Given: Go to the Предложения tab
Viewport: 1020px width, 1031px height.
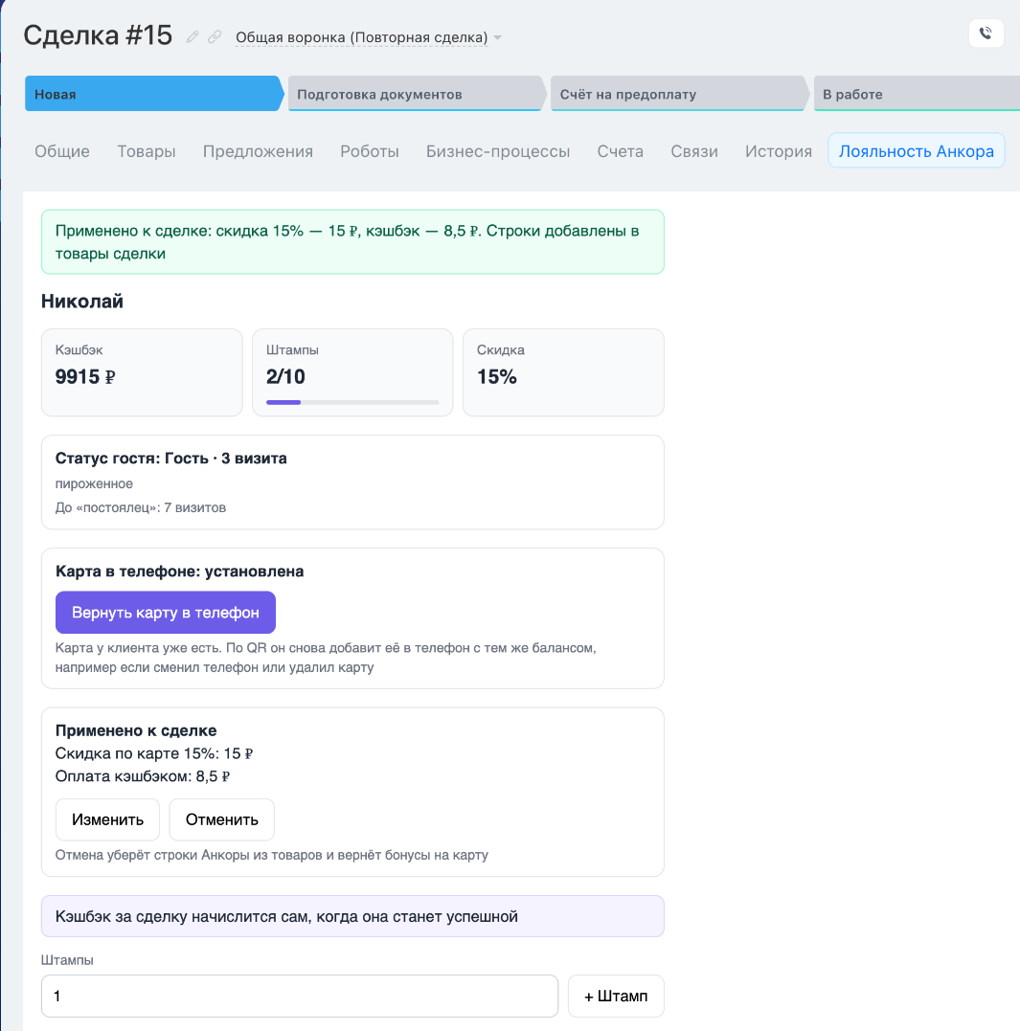Looking at the screenshot, I should pyautogui.click(x=258, y=151).
